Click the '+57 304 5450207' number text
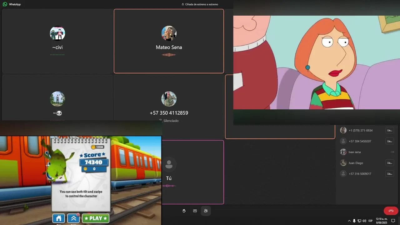The width and height of the screenshot is (400, 225). point(360,141)
